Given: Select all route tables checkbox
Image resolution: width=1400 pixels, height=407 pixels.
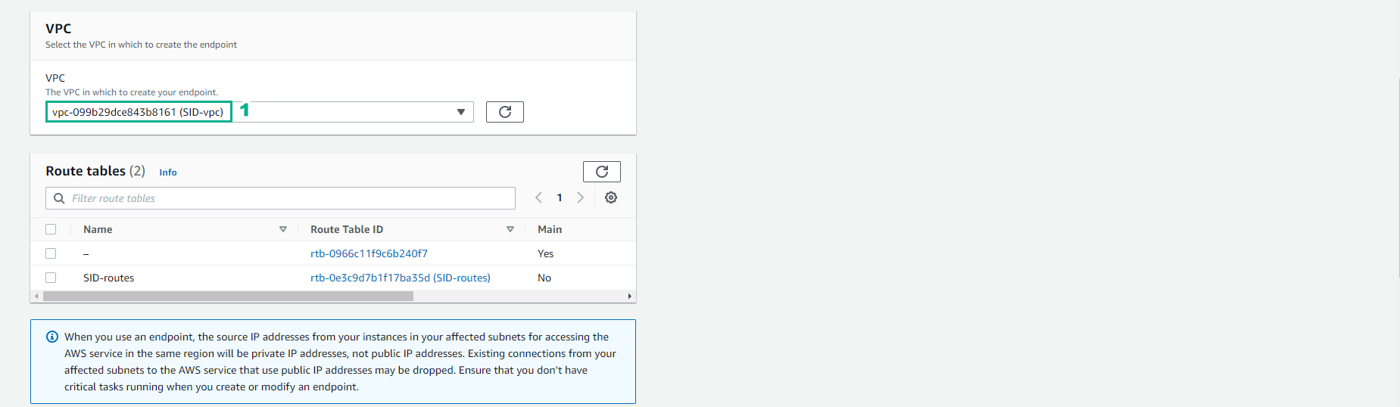Looking at the screenshot, I should [51, 229].
